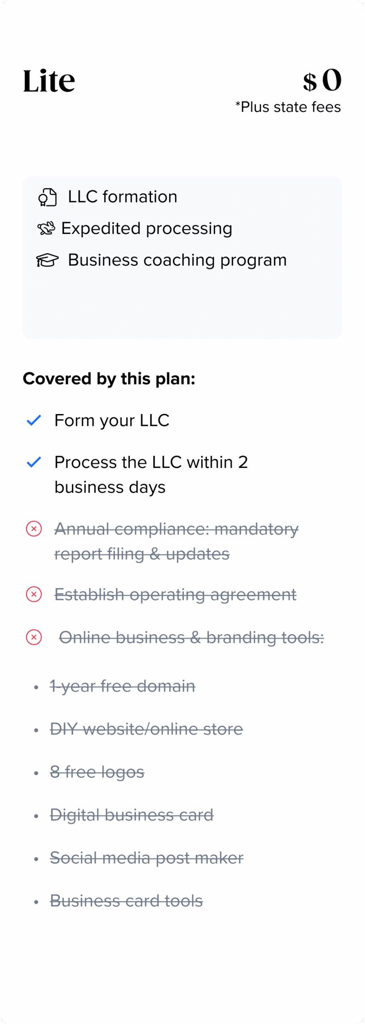Click the Business card tools item

[126, 901]
